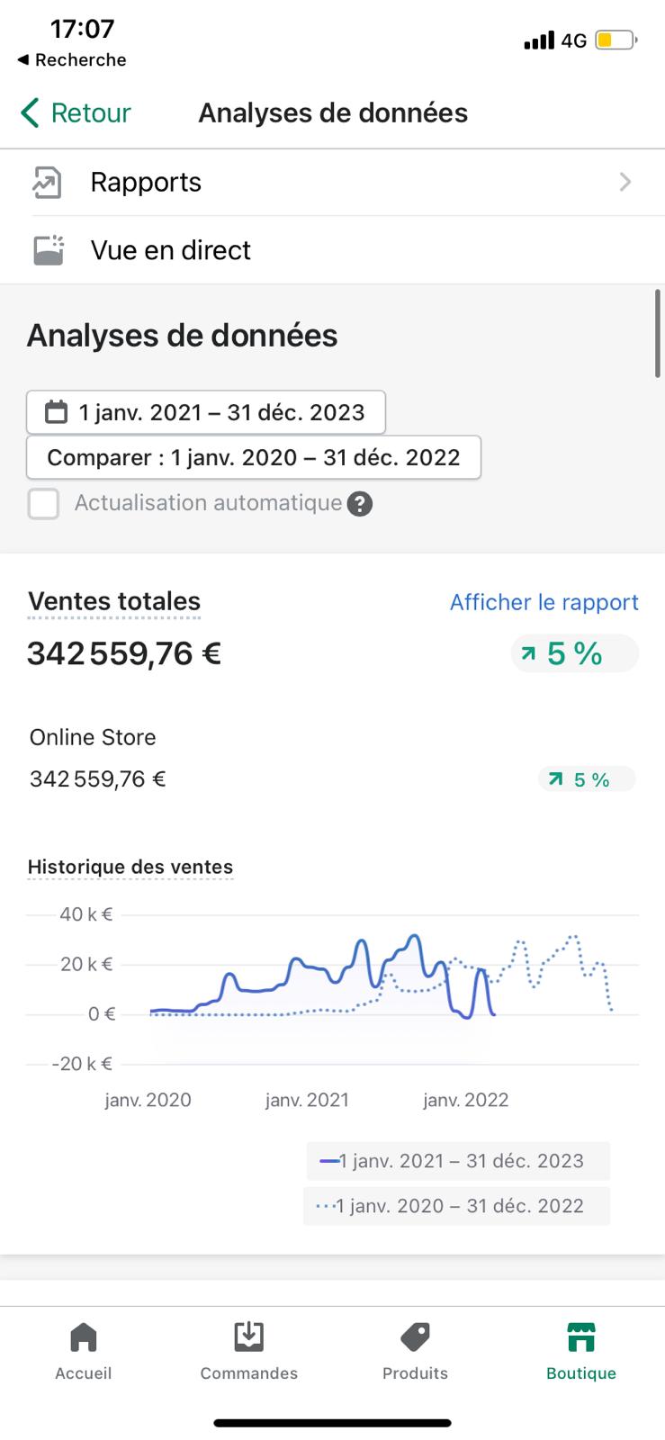The height and width of the screenshot is (1440, 665).
Task: Tap the Rapports chart icon
Action: (47, 183)
